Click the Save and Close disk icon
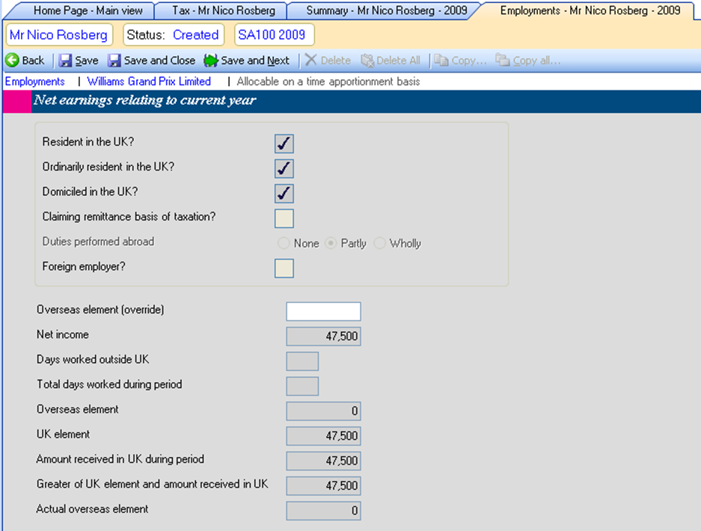This screenshot has height=531, width=701. 114,61
